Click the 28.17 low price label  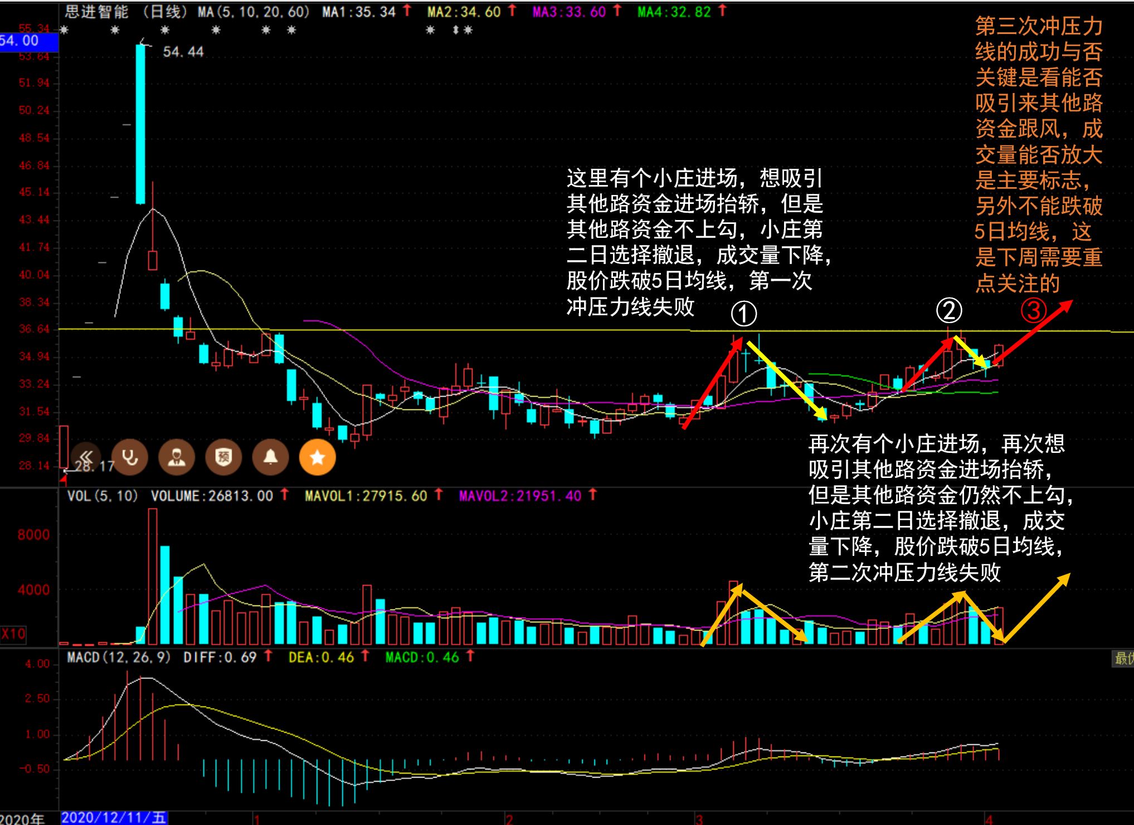pyautogui.click(x=94, y=466)
